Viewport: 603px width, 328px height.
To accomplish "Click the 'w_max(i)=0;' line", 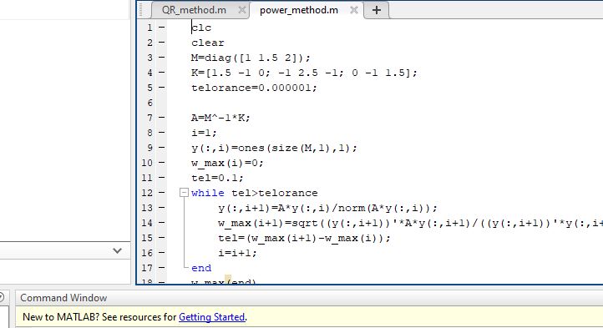I will (x=227, y=163).
